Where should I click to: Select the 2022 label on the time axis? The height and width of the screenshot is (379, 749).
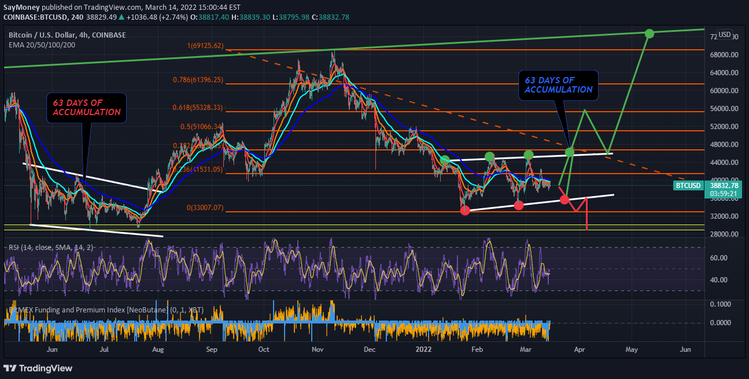[x=423, y=349]
